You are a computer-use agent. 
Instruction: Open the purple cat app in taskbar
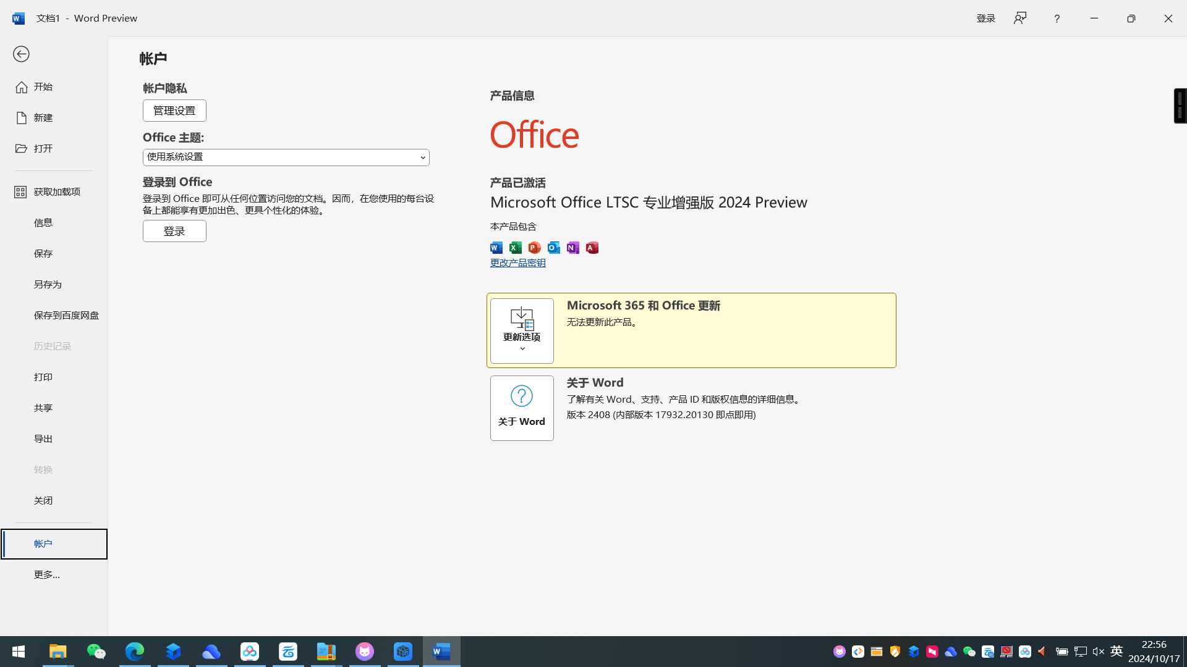click(x=365, y=652)
